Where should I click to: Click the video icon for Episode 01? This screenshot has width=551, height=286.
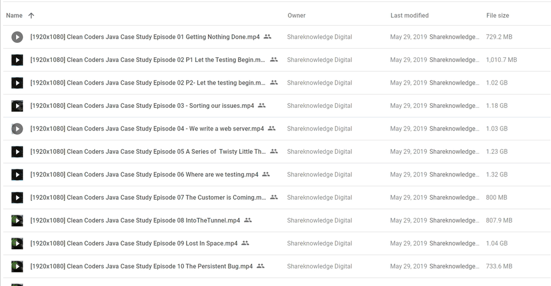coord(17,37)
